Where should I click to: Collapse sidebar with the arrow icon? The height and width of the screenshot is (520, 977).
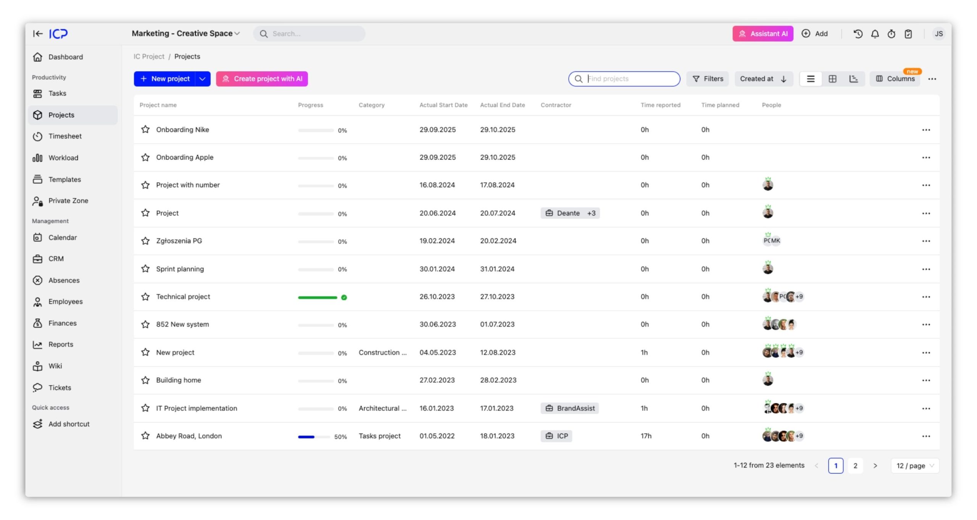pyautogui.click(x=37, y=34)
